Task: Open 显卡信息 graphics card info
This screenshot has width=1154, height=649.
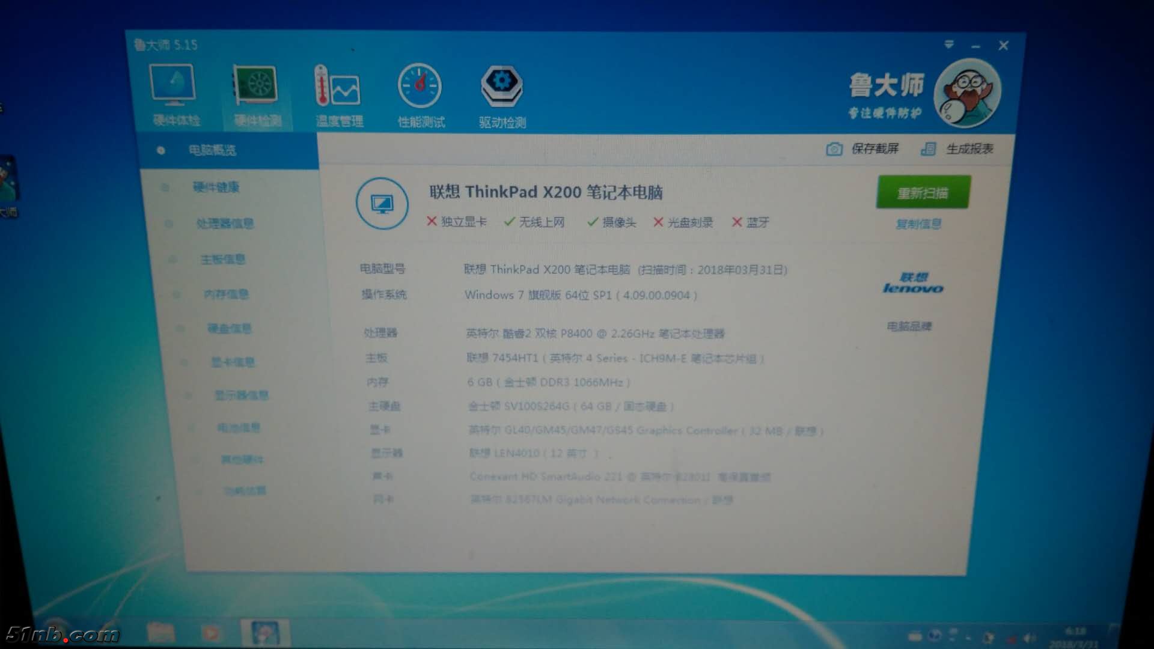Action: (x=233, y=362)
